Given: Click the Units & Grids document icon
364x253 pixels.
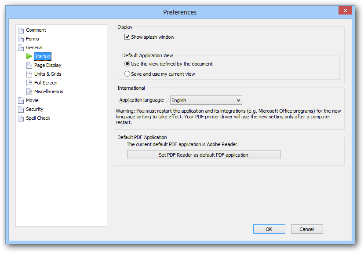Looking at the screenshot, I should [29, 74].
